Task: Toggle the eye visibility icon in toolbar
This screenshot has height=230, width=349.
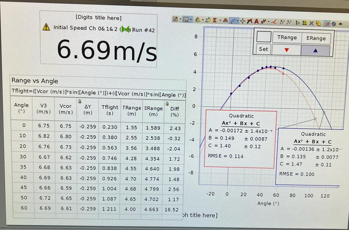Action: click(x=341, y=24)
